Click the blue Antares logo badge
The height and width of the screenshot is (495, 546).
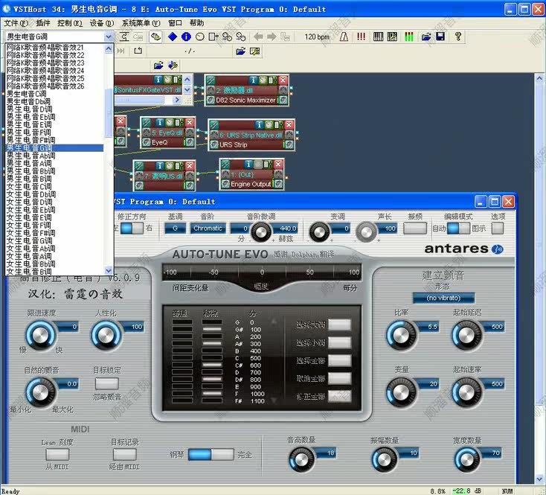pos(497,249)
